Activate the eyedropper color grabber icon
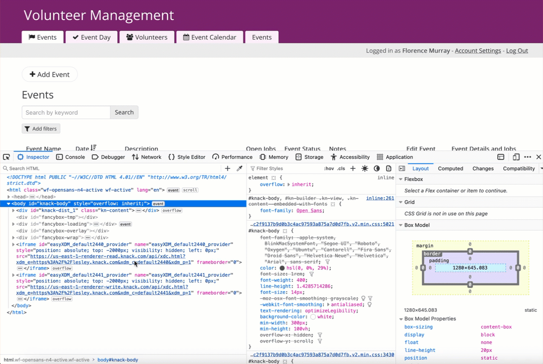Viewport: 543px width, 364px height. tap(239, 168)
